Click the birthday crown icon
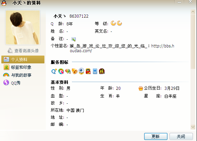The width and height of the screenshot is (197, 141). click(141, 88)
